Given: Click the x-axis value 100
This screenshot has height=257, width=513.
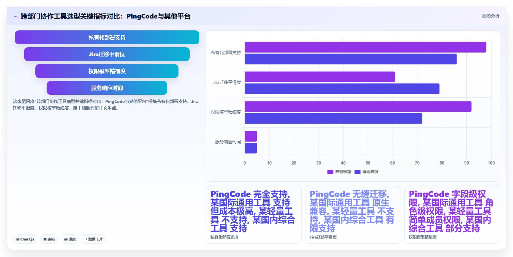Looking at the screenshot, I should [491, 163].
